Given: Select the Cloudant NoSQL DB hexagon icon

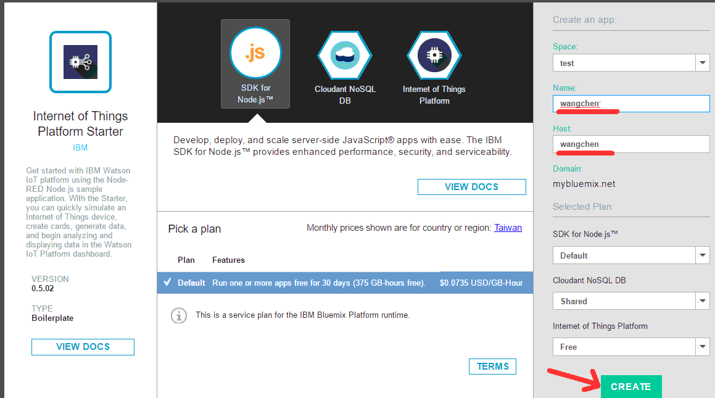Looking at the screenshot, I should (345, 56).
